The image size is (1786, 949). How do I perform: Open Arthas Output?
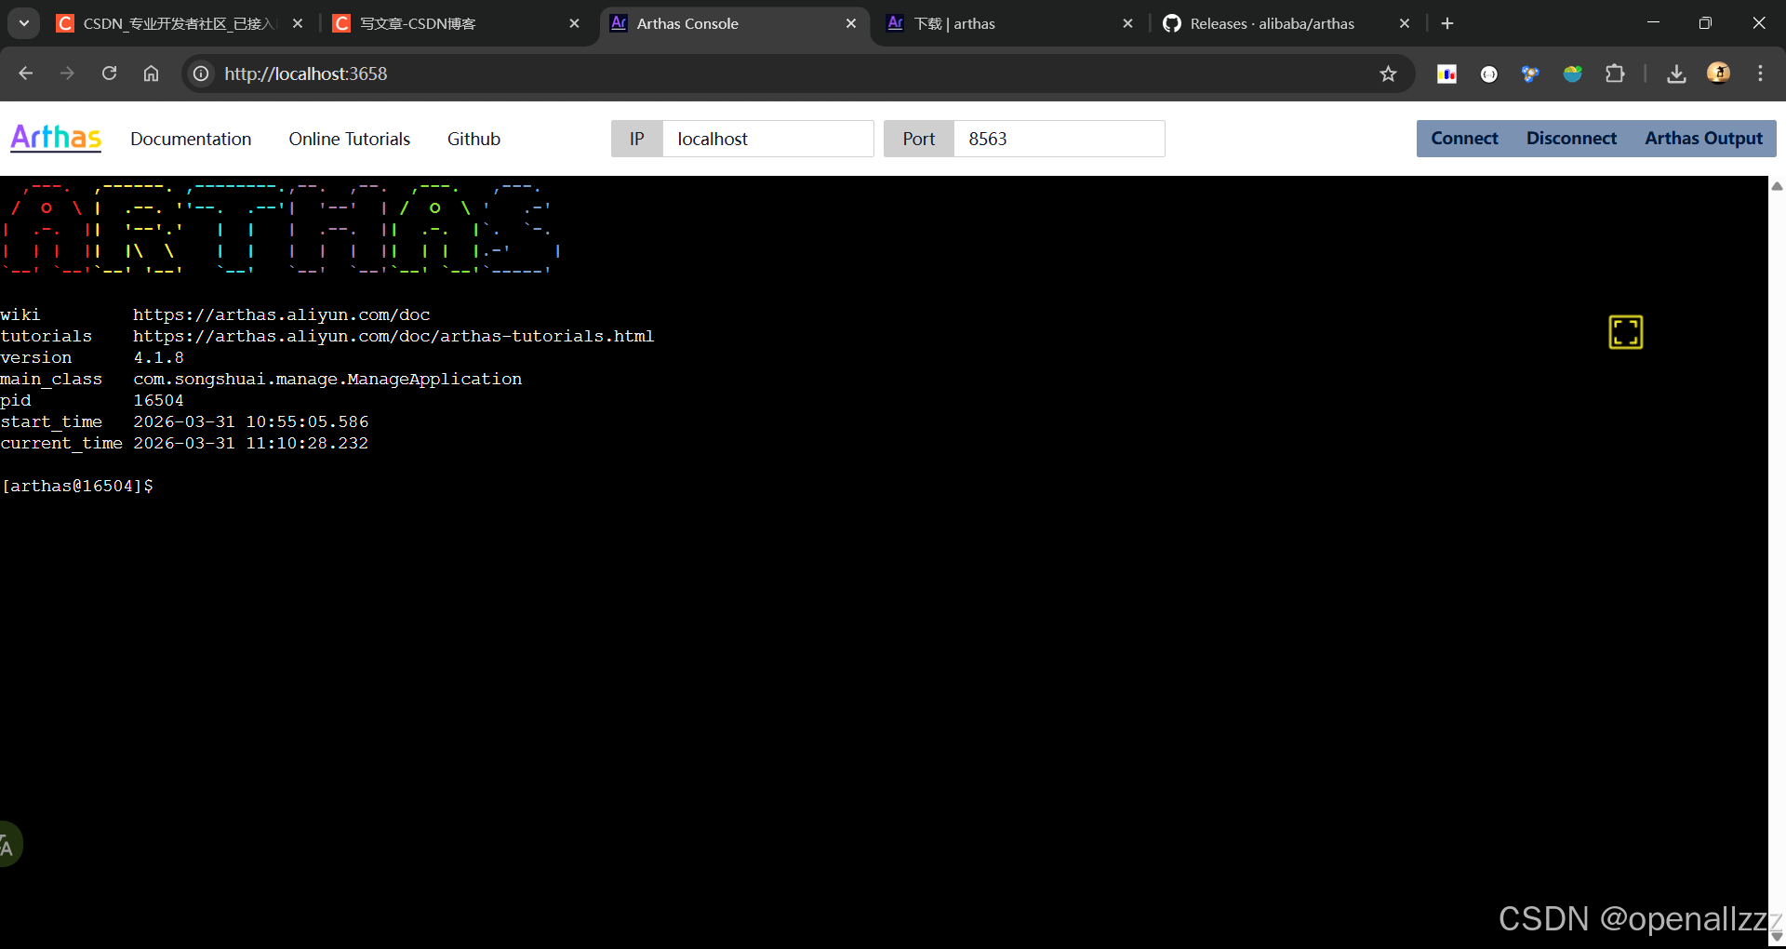[x=1703, y=139]
